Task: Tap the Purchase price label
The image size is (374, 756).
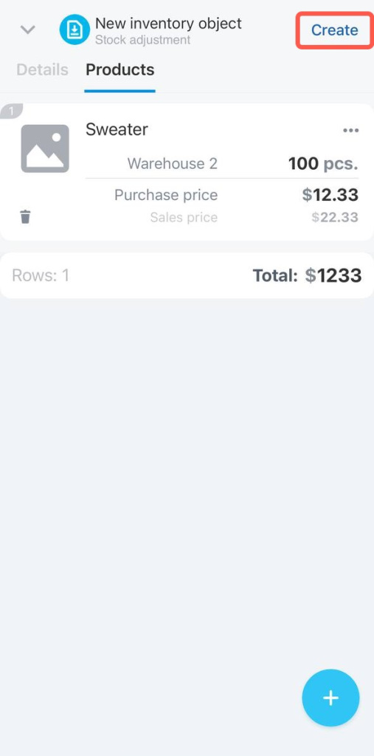Action: [166, 195]
